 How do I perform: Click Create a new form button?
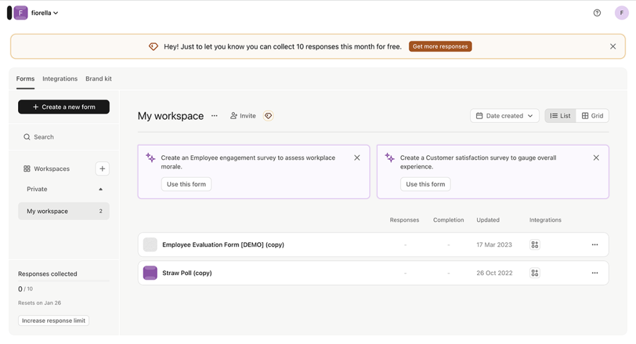tap(63, 107)
